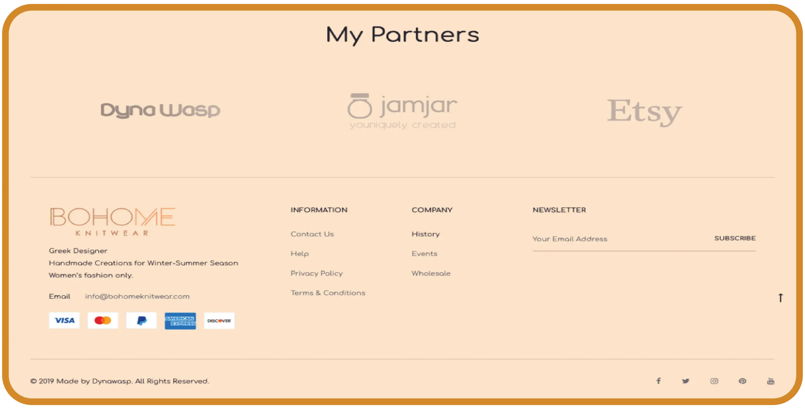Open the Events company link
The image size is (805, 409).
pyautogui.click(x=425, y=254)
